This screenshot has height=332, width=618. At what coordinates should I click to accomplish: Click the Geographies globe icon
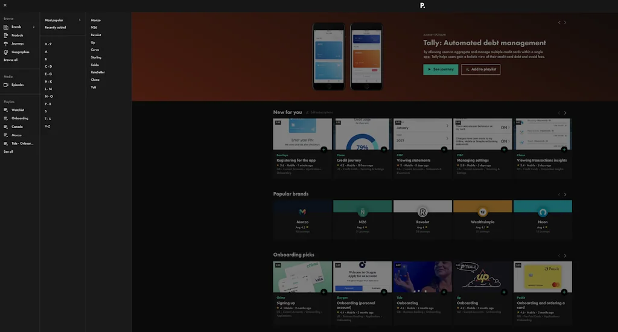click(x=6, y=52)
